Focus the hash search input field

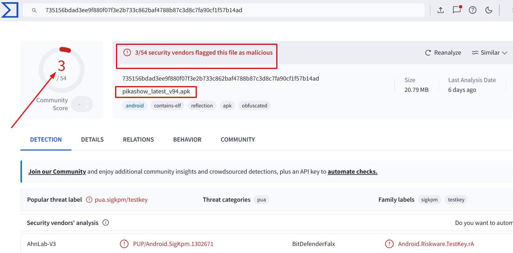223,10
